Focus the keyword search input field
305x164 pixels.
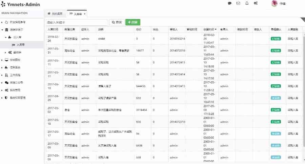77,22
